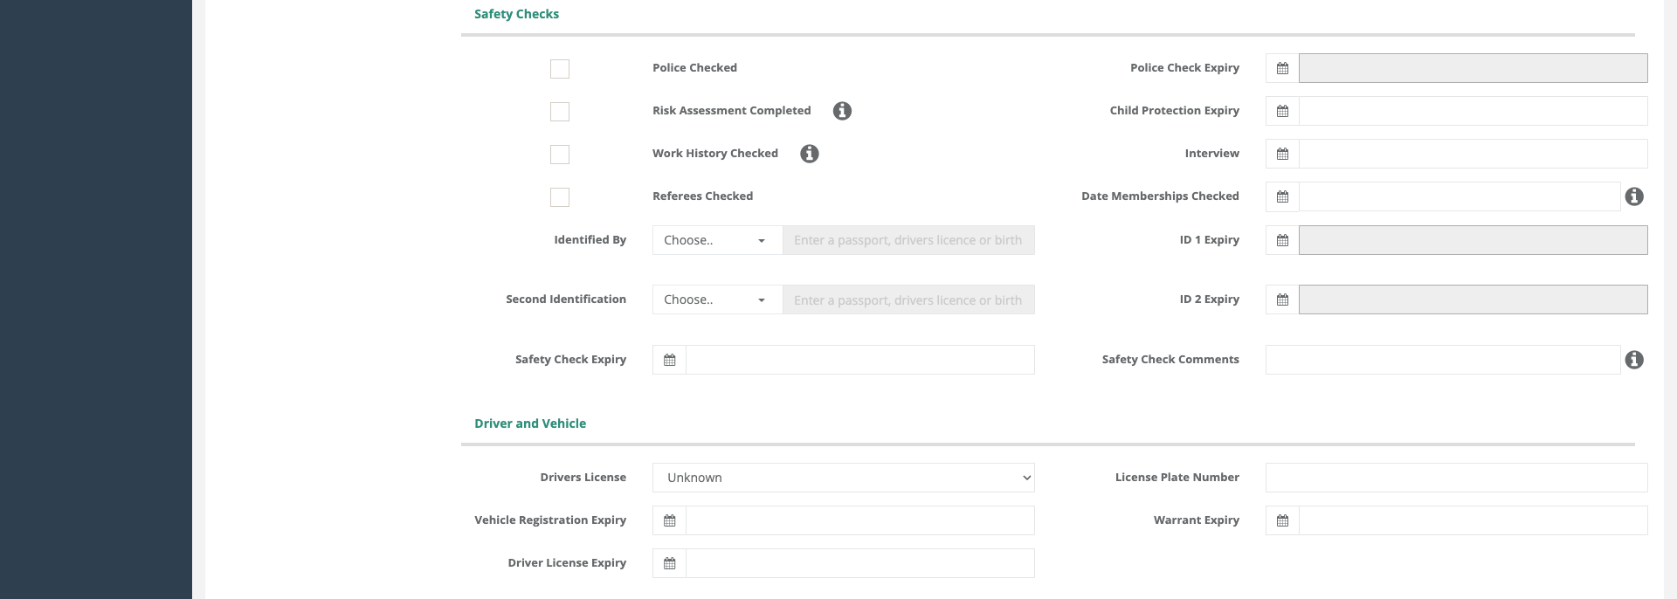Image resolution: width=1677 pixels, height=599 pixels.
Task: Click the Work History Checked label
Action: (x=714, y=153)
